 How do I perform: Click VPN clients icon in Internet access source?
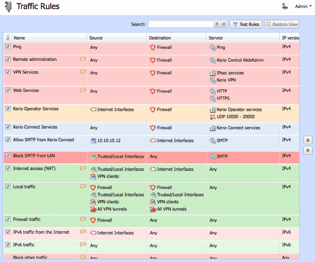click(93, 176)
